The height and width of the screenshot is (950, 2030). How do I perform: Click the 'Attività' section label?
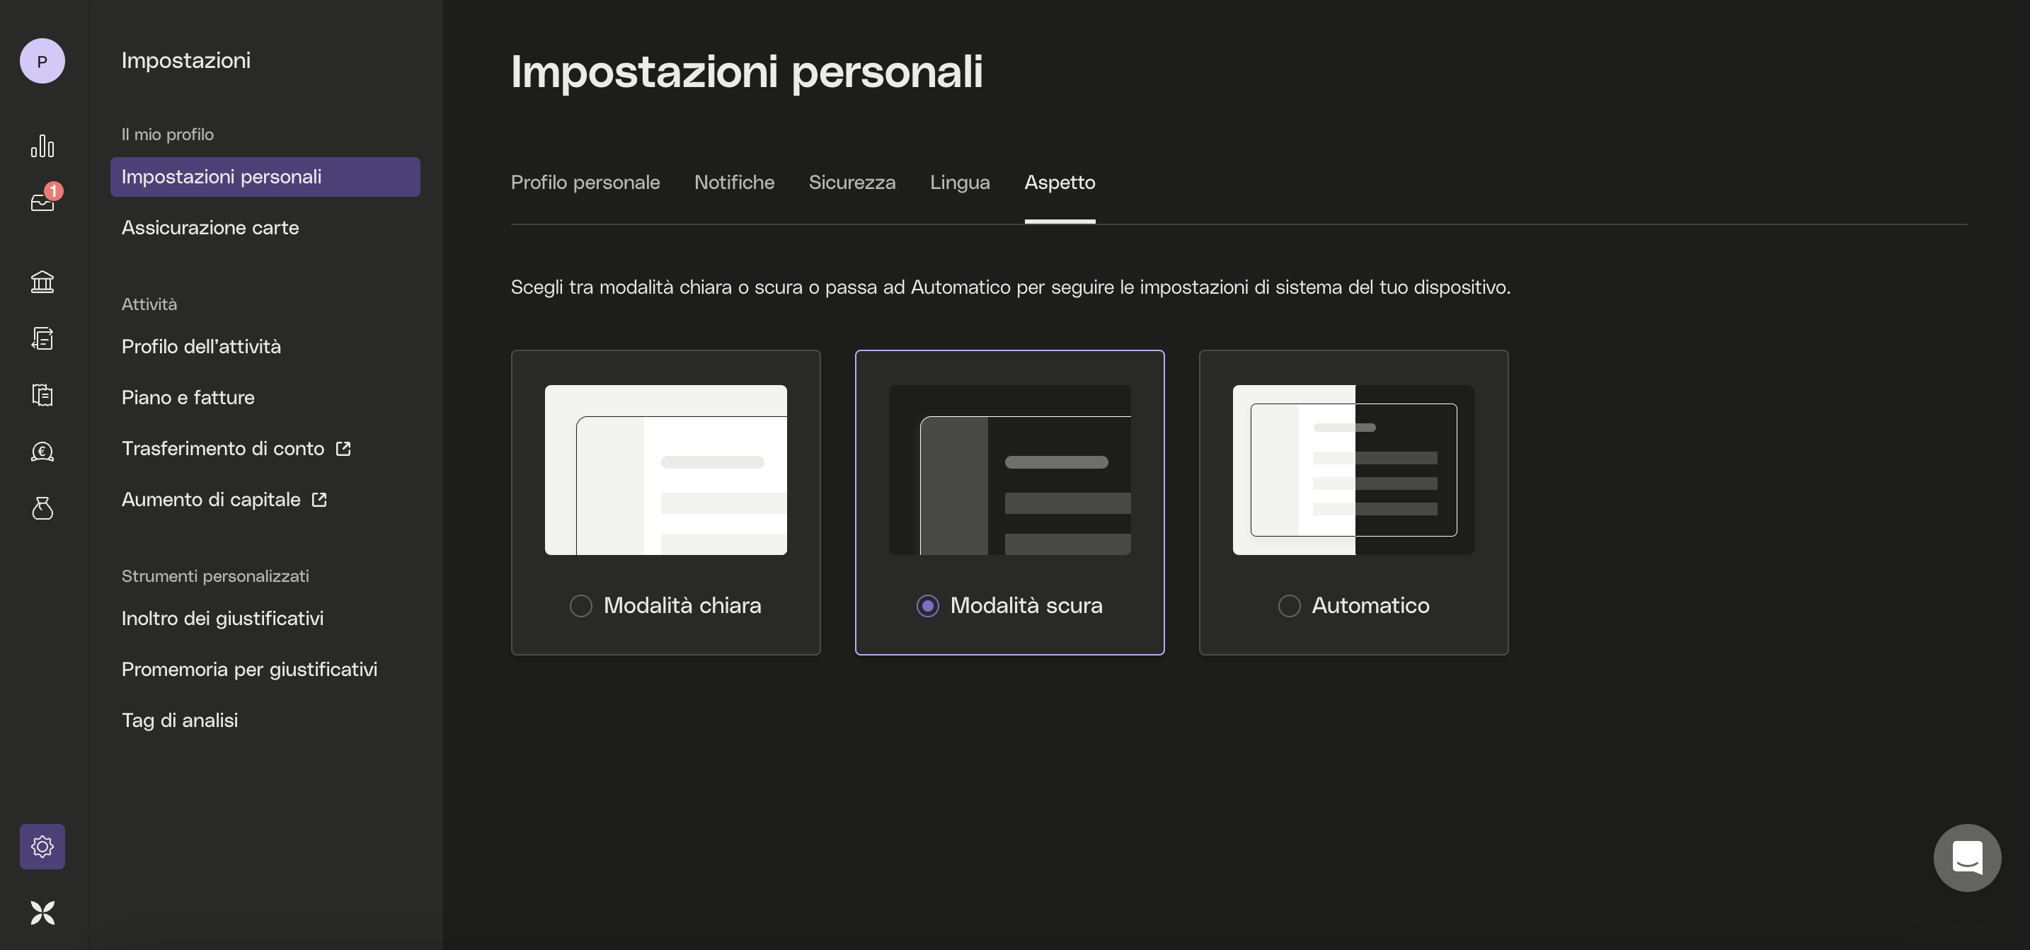tap(149, 304)
